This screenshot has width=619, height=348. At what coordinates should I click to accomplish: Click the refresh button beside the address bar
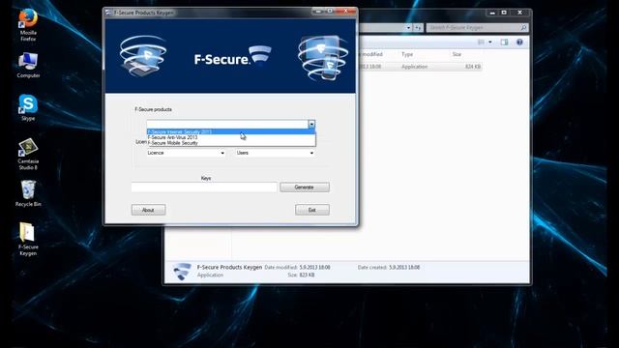(418, 28)
